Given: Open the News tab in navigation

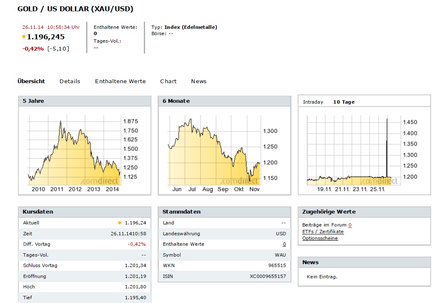Looking at the screenshot, I should (x=199, y=81).
